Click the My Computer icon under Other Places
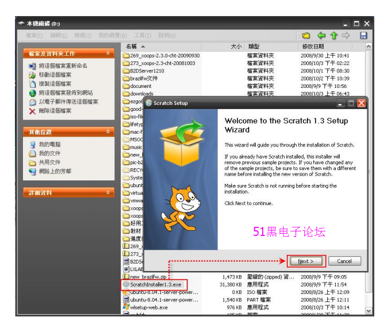The image size is (380, 321). click(32, 145)
